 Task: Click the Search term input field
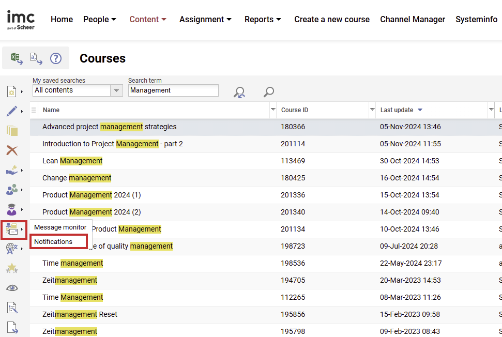click(x=173, y=90)
